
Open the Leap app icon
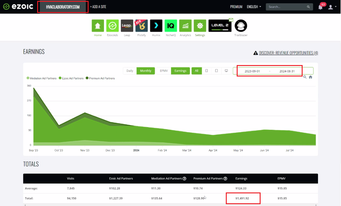point(127,26)
